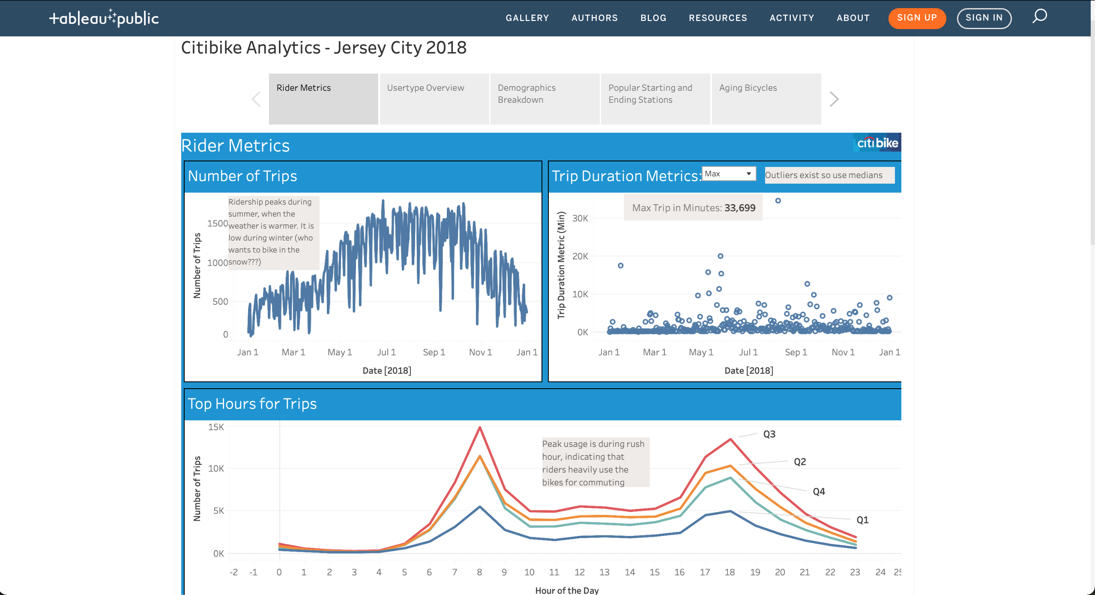Open the Demographics Breakdown story tab
Viewport: 1095px width, 595px height.
pyautogui.click(x=545, y=99)
